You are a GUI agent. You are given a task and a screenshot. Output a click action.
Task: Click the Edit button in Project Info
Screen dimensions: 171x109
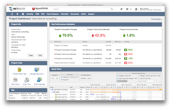pos(40,56)
